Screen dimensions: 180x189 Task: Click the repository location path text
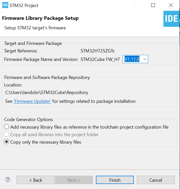click(47, 92)
